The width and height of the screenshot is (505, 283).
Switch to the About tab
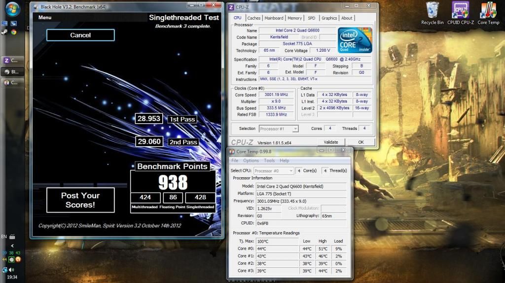click(347, 18)
